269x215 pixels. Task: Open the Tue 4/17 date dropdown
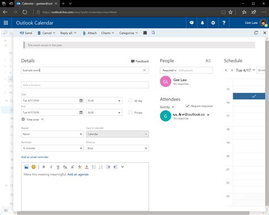[x=245, y=70]
